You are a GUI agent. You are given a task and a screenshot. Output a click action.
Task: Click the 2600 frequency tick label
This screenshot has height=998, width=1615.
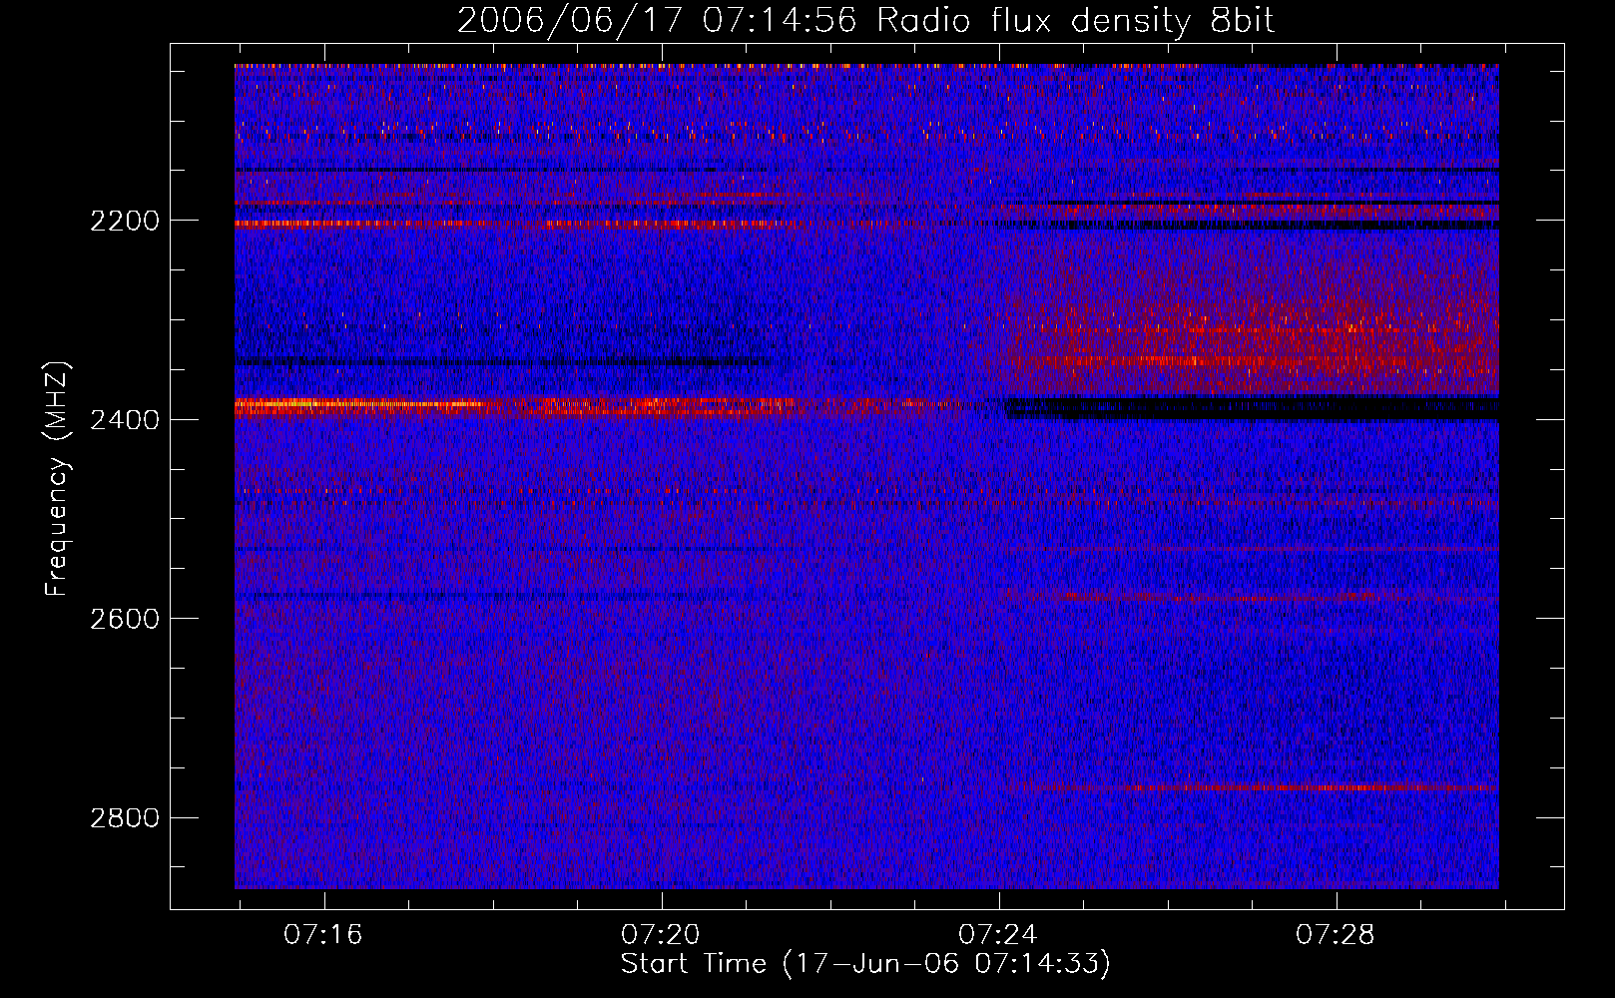click(x=125, y=619)
